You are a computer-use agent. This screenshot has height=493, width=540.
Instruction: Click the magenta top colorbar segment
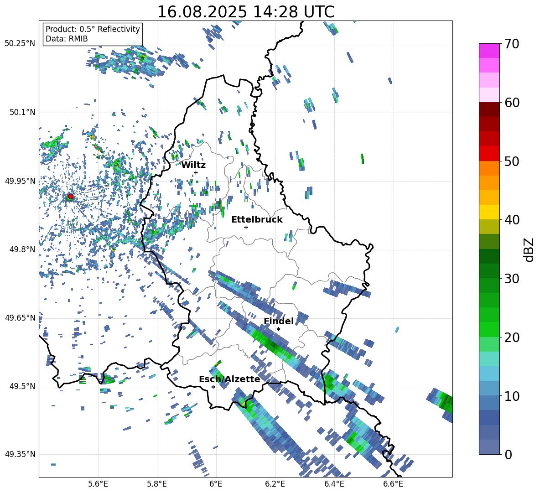[x=489, y=51]
